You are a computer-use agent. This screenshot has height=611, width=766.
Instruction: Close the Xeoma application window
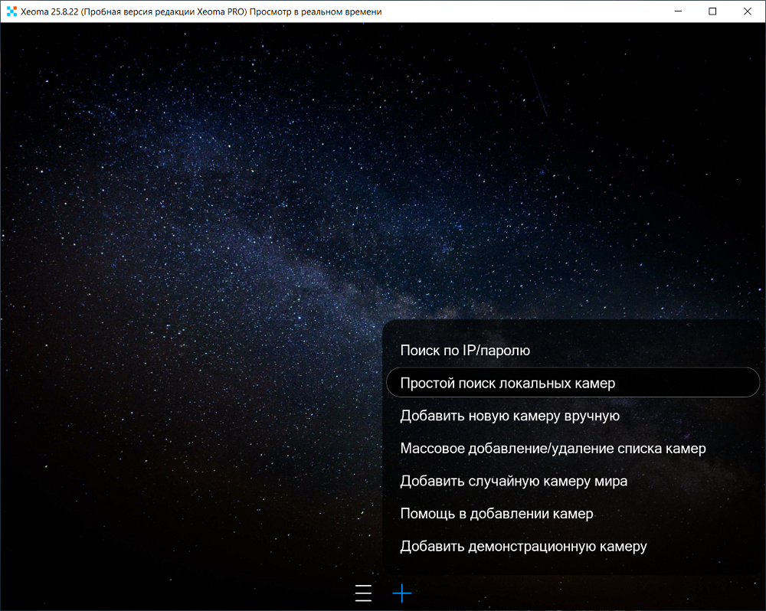coord(748,11)
